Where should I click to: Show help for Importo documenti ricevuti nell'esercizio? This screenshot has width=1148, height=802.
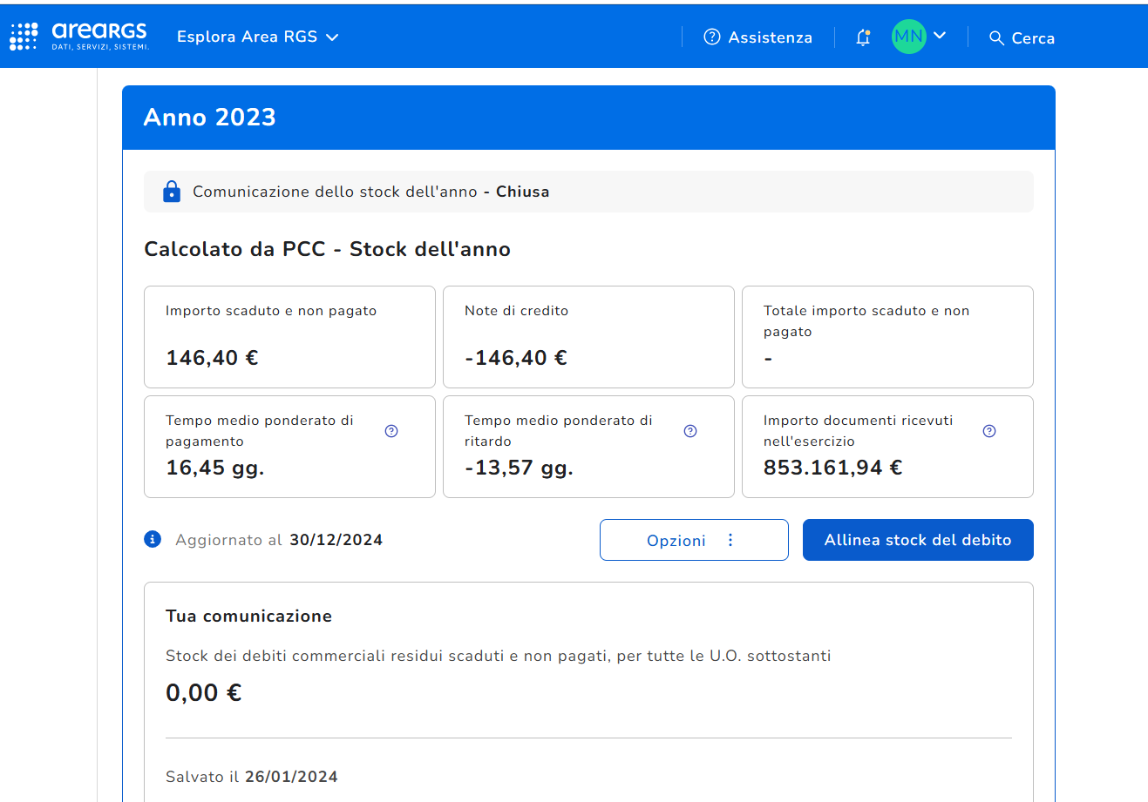989,431
